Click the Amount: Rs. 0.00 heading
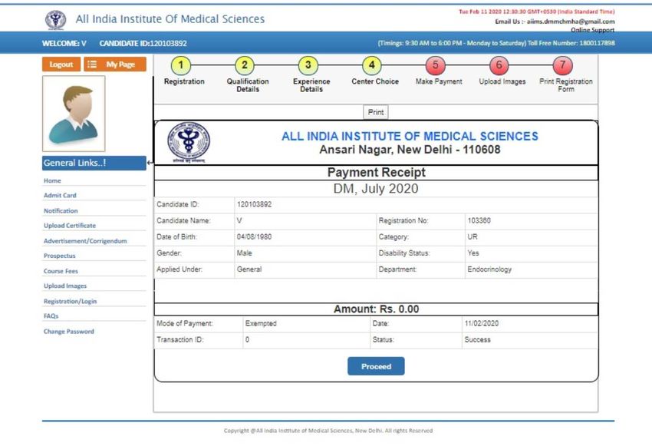Image resolution: width=652 pixels, height=446 pixels. click(x=376, y=309)
